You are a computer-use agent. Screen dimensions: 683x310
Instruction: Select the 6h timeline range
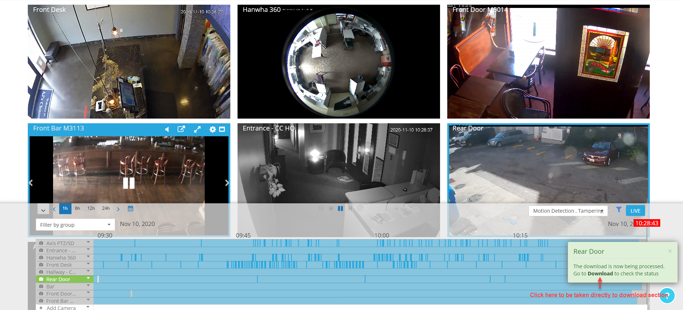[78, 208]
